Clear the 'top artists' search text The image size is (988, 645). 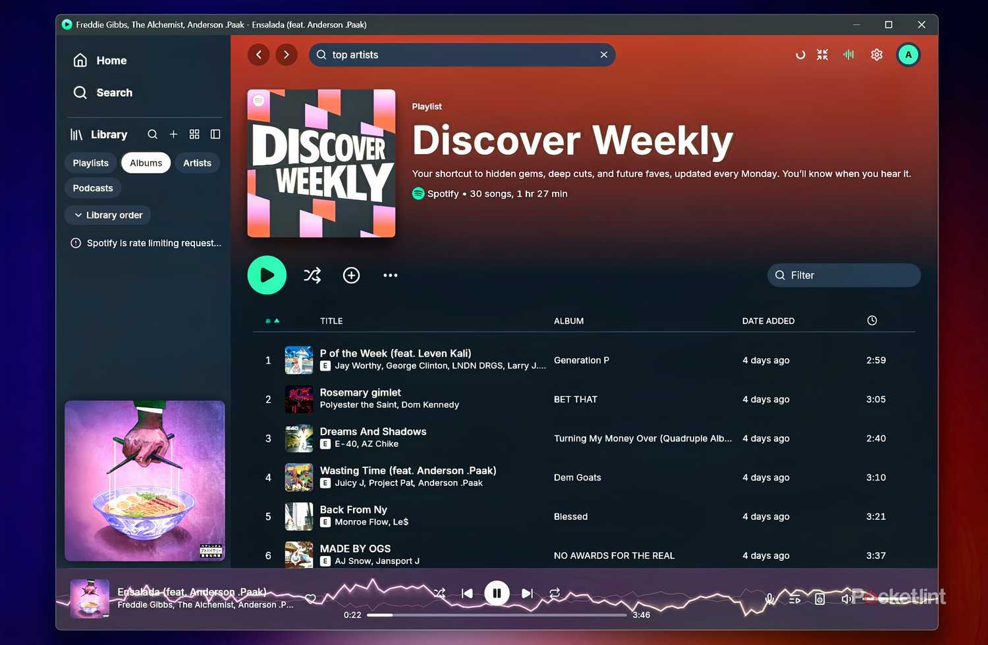point(604,55)
